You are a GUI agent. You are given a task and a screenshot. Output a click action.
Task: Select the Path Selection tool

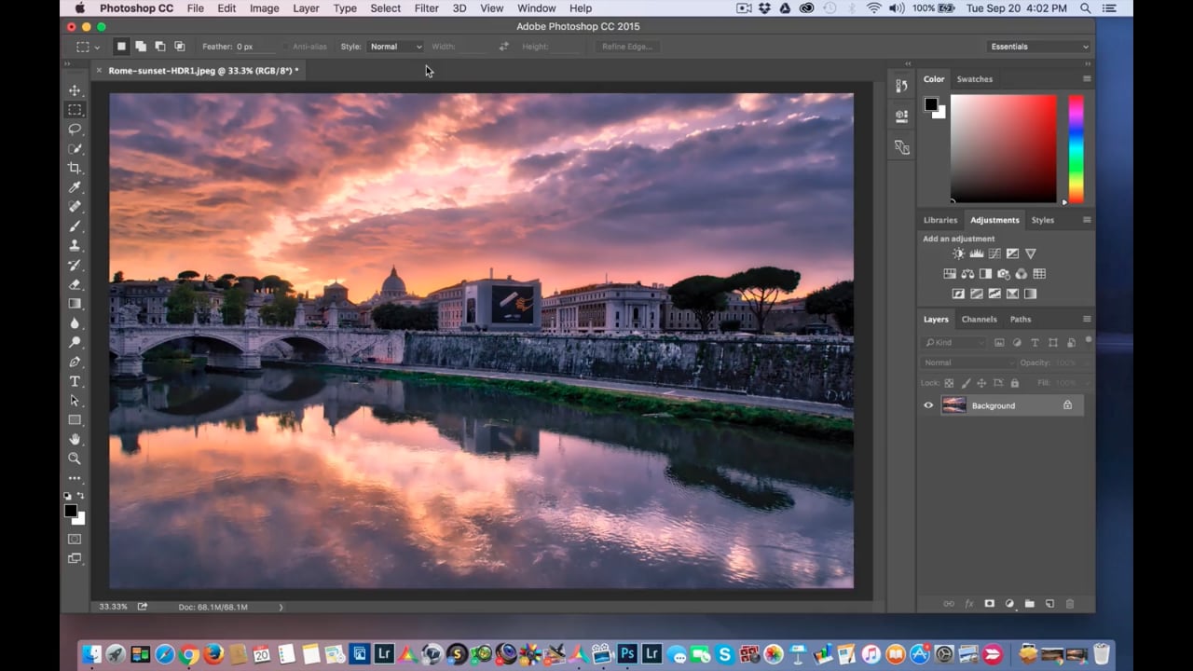75,401
